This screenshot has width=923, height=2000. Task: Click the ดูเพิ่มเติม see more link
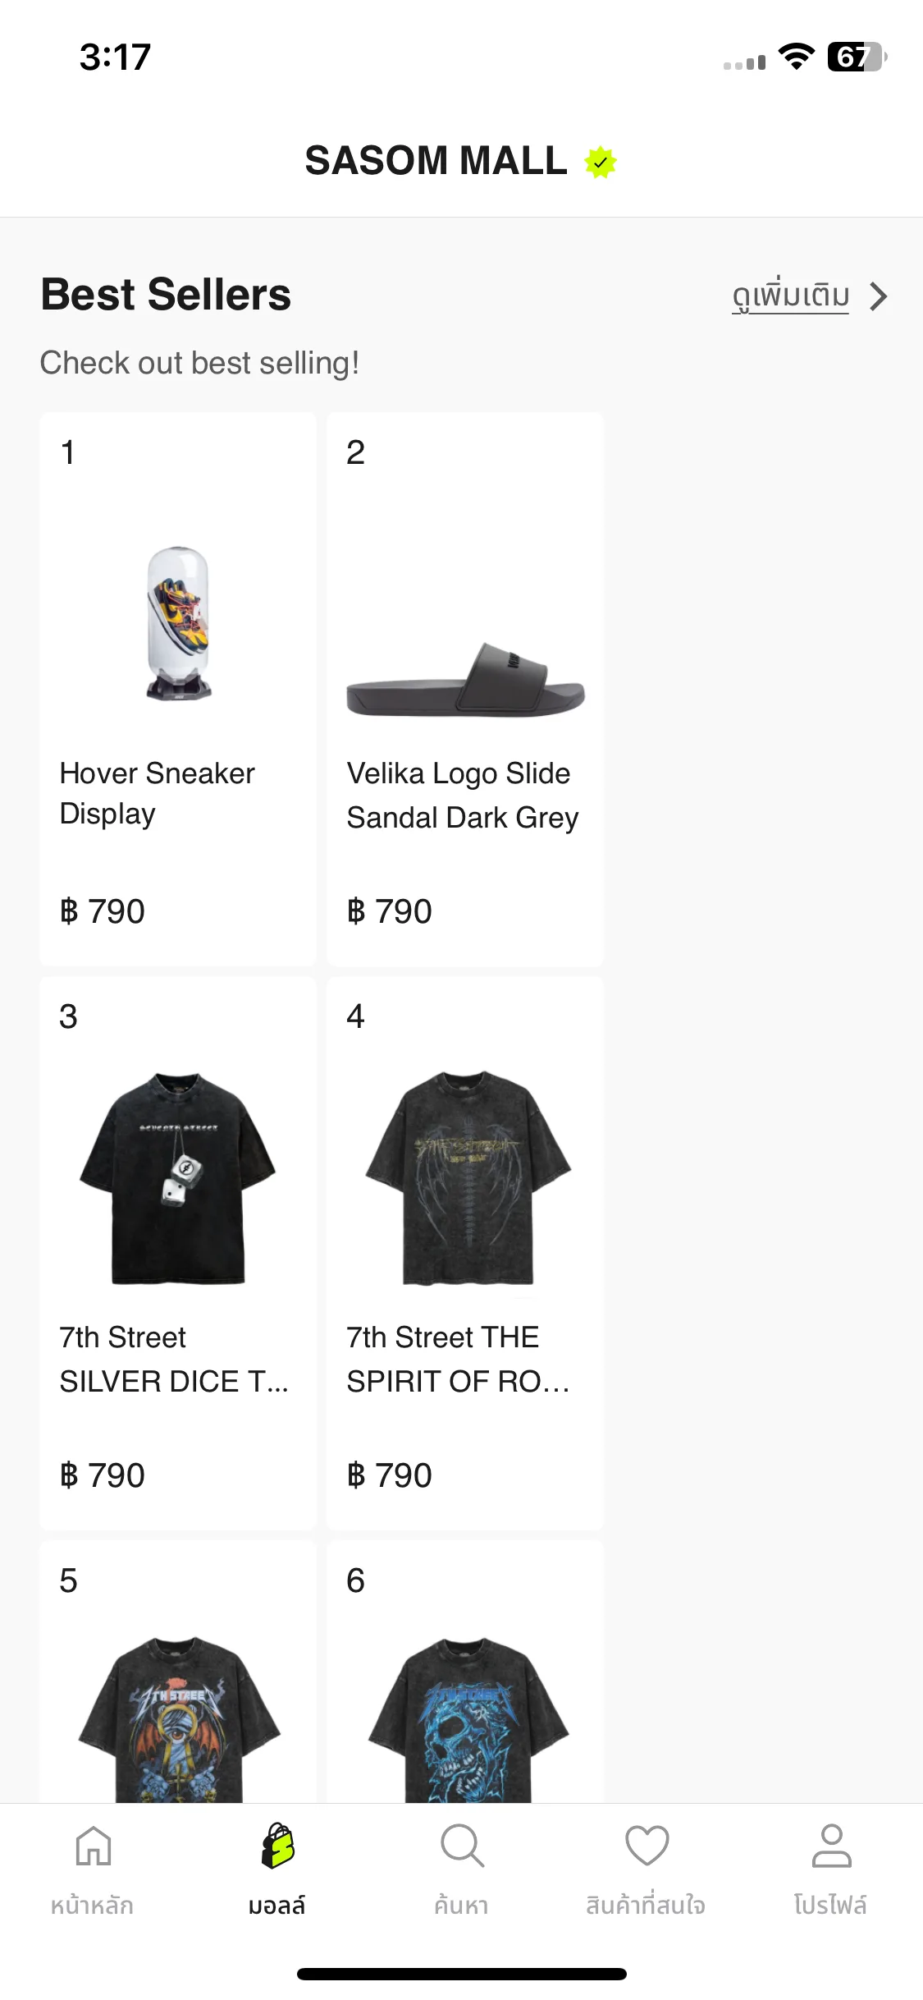(790, 296)
